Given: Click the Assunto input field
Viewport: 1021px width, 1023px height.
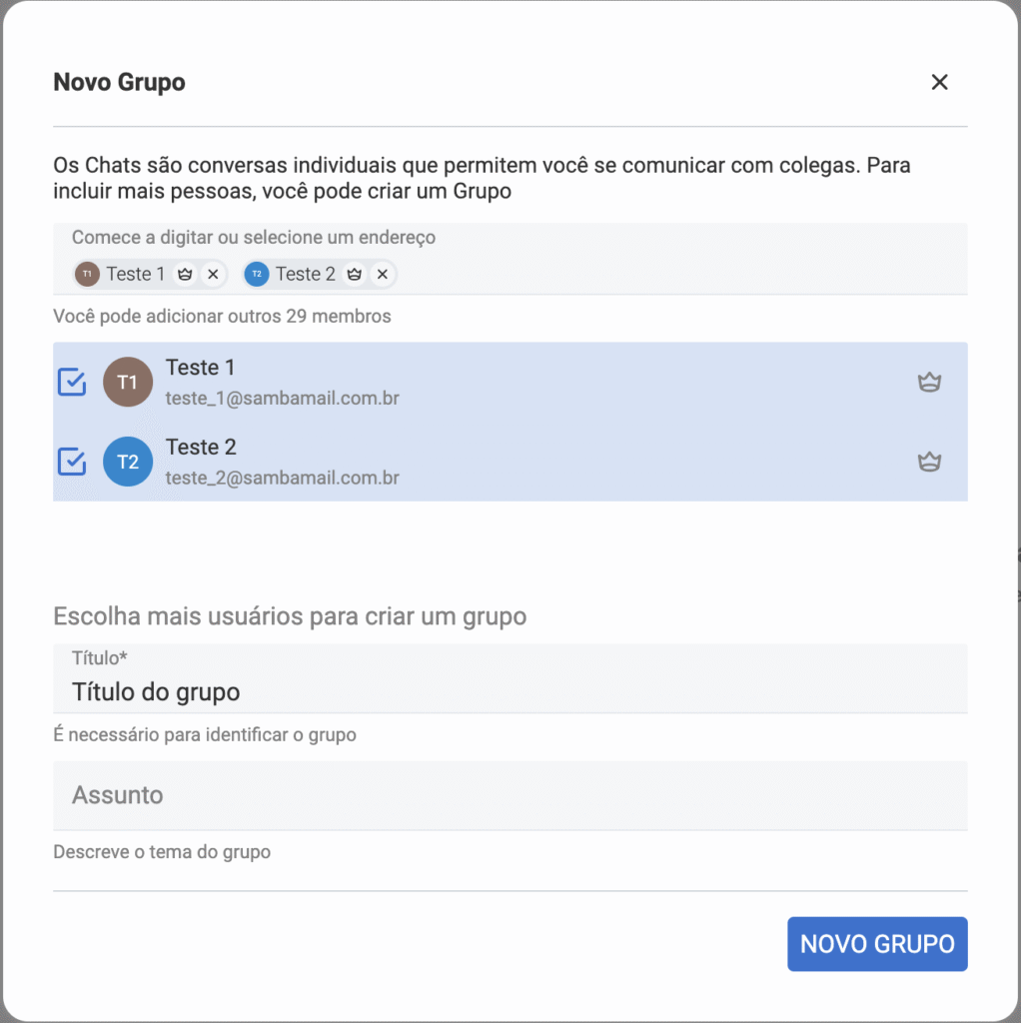Looking at the screenshot, I should click(510, 795).
